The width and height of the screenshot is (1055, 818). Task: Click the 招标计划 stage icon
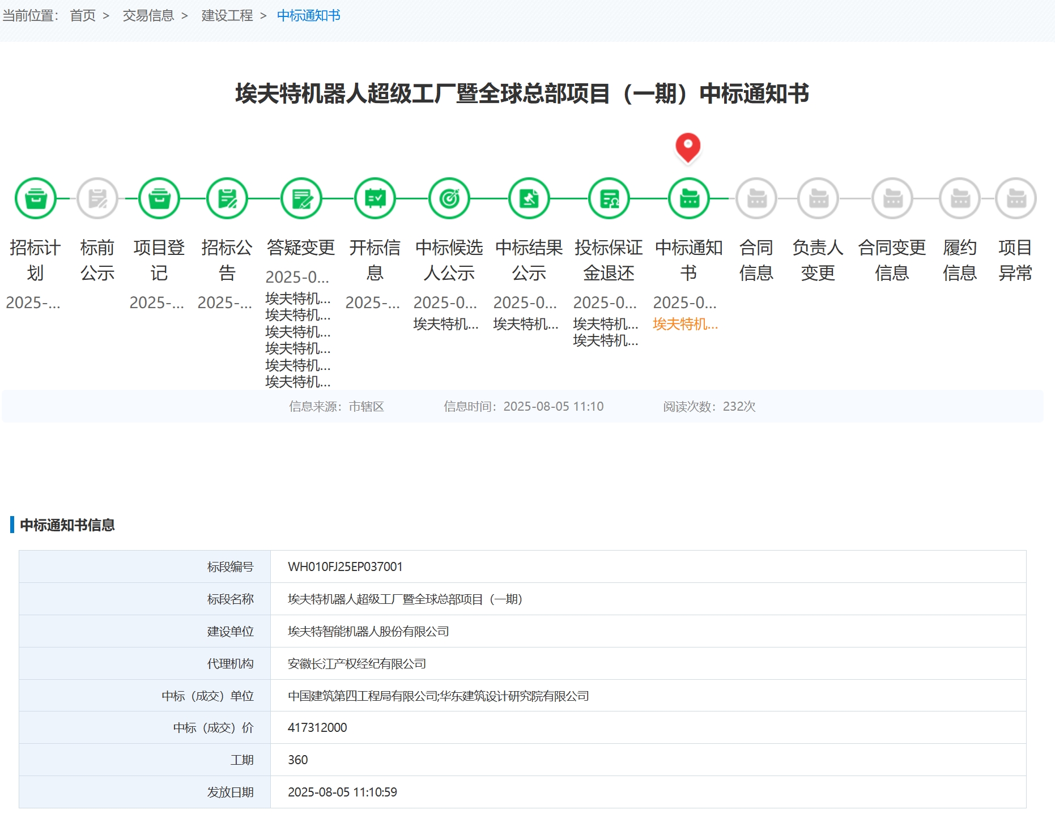point(36,199)
